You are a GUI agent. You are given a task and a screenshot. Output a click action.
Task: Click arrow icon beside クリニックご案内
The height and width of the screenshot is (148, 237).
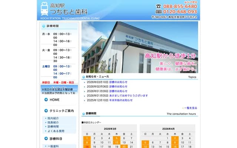[46, 111]
